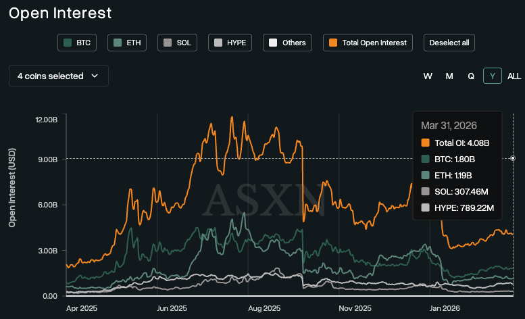Select the yearly Y range
Image resolution: width=525 pixels, height=319 pixels.
point(493,76)
